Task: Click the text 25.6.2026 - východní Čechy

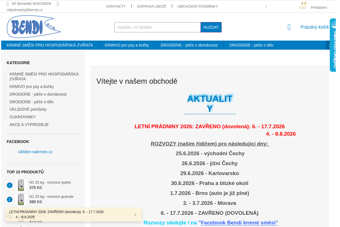Action: coord(210,154)
